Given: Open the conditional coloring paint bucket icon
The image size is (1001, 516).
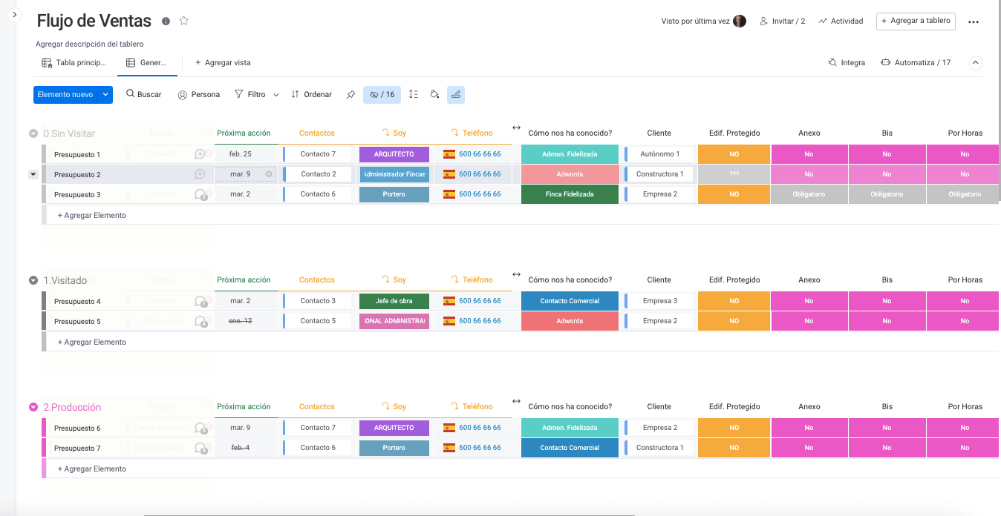Looking at the screenshot, I should [x=435, y=95].
